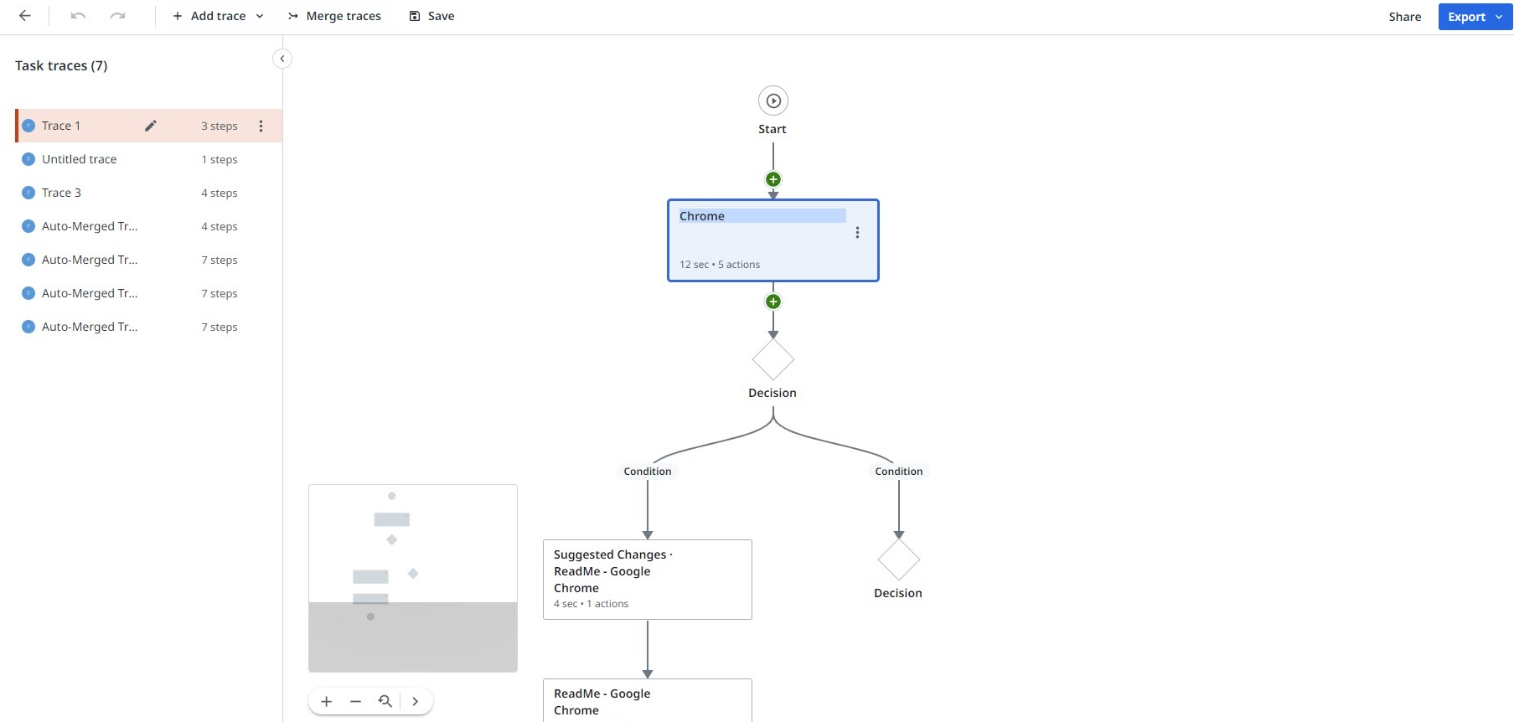
Task: Click '3 steps' text on Trace 1
Action: pyautogui.click(x=220, y=126)
